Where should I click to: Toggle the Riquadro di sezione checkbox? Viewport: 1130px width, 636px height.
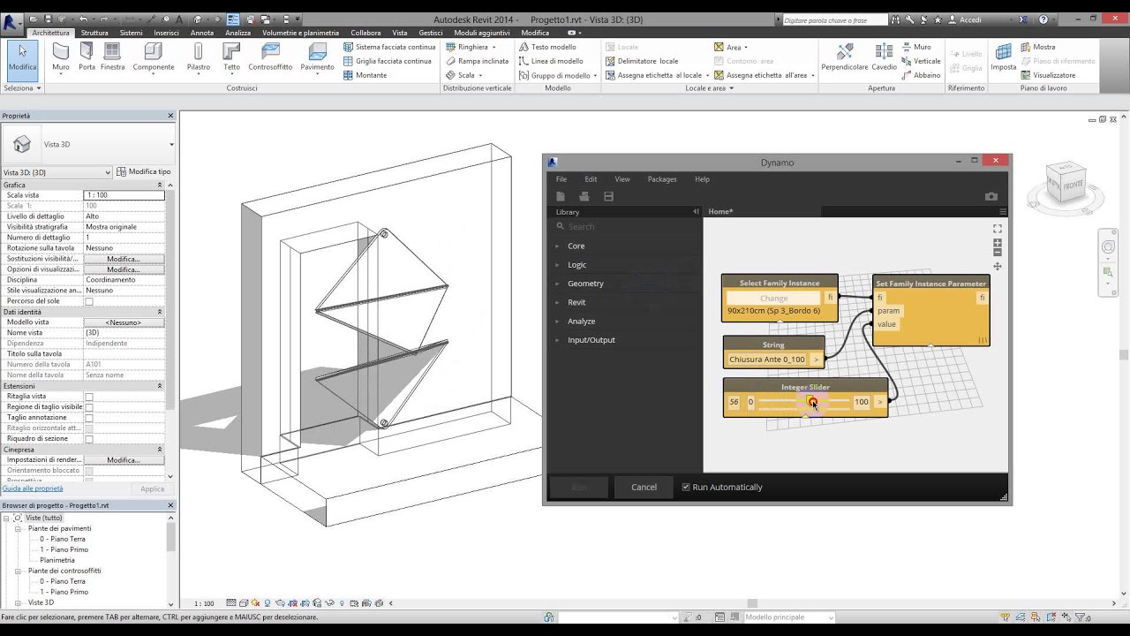pos(89,439)
